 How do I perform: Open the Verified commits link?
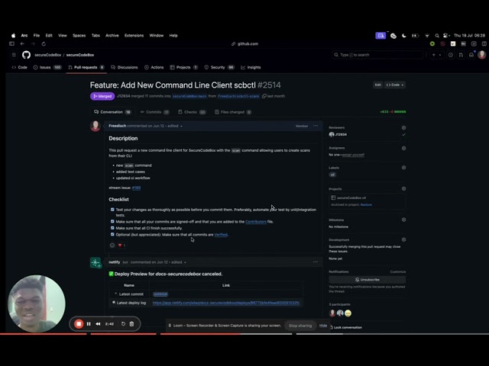221,235
